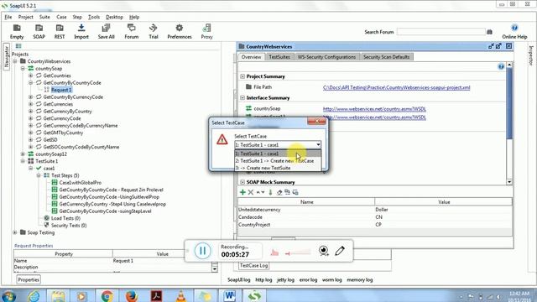Screen dimensions: 537x302
Task: Click the navigator list icon above Projects
Action: click(18, 46)
